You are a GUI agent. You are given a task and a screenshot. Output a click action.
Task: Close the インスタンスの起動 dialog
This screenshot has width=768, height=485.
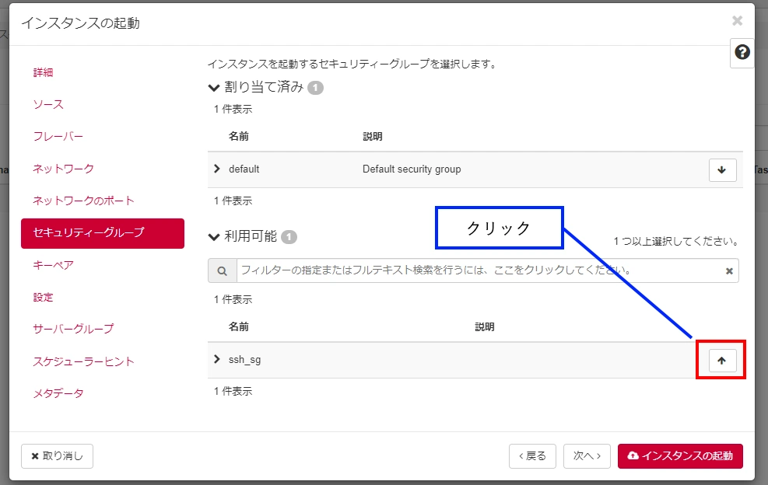[x=737, y=21]
